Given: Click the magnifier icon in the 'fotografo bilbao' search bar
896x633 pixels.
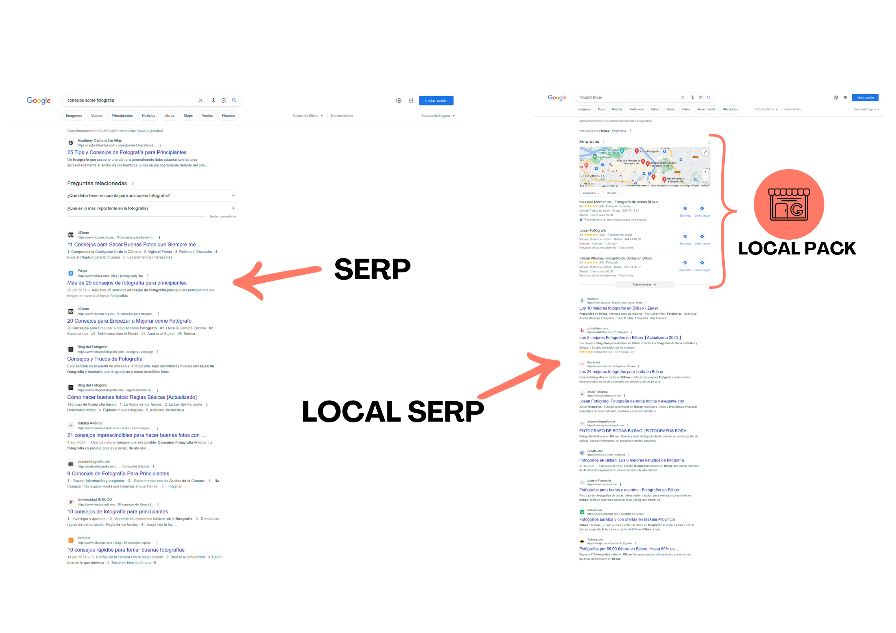Looking at the screenshot, I should 709,97.
